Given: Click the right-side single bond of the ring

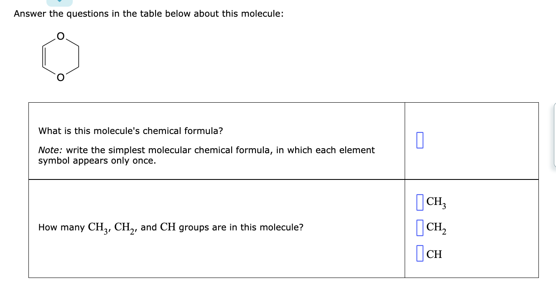Looking at the screenshot, I should click(79, 57).
